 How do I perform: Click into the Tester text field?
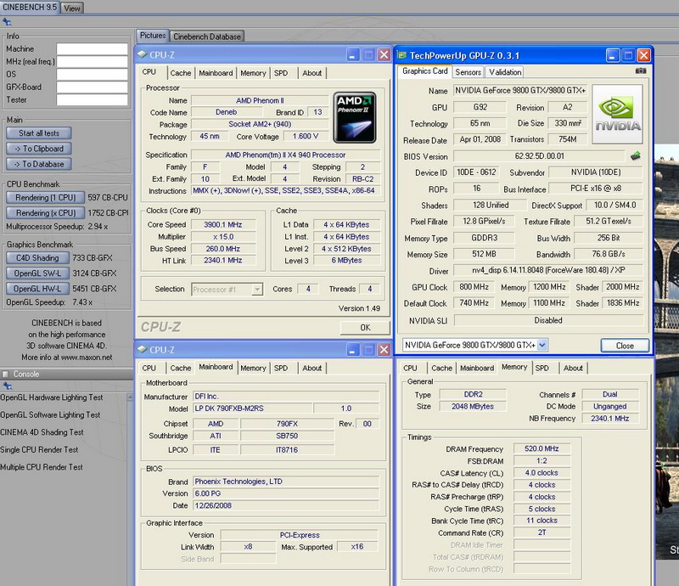[x=92, y=99]
